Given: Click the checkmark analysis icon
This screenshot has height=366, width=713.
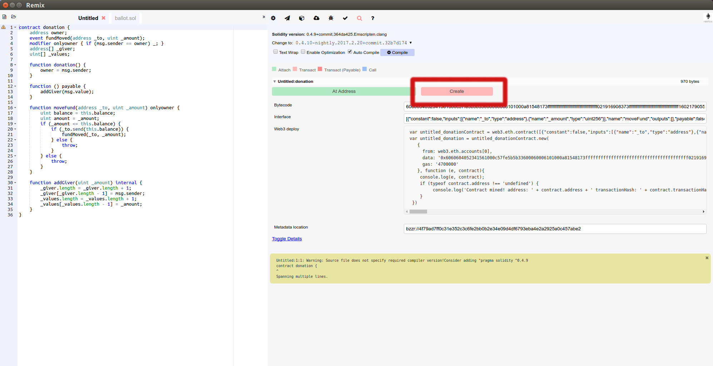Looking at the screenshot, I should (345, 18).
